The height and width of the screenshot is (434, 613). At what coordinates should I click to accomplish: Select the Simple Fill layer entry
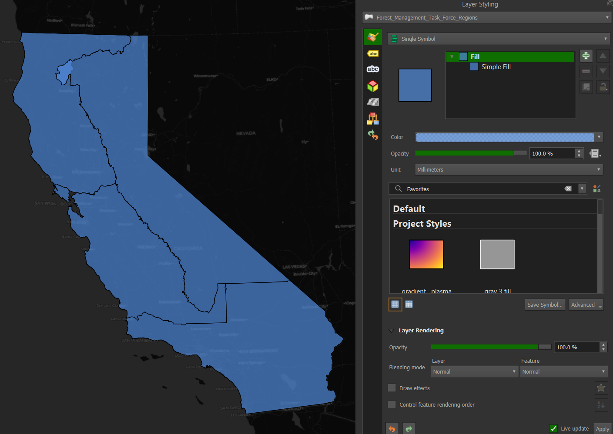[496, 66]
